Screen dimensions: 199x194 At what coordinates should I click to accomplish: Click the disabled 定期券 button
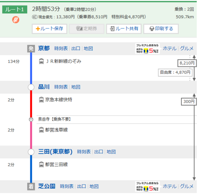point(87,29)
